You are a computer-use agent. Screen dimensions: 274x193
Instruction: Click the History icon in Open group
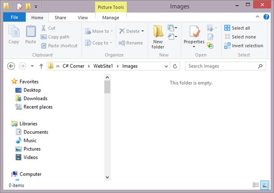pyautogui.click(x=210, y=46)
